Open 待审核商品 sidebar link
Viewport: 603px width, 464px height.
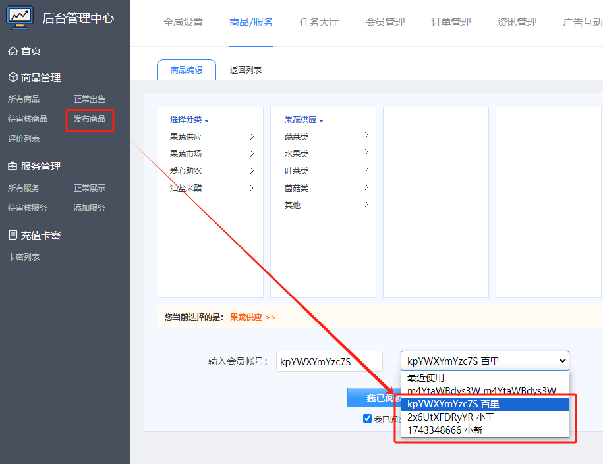point(27,119)
